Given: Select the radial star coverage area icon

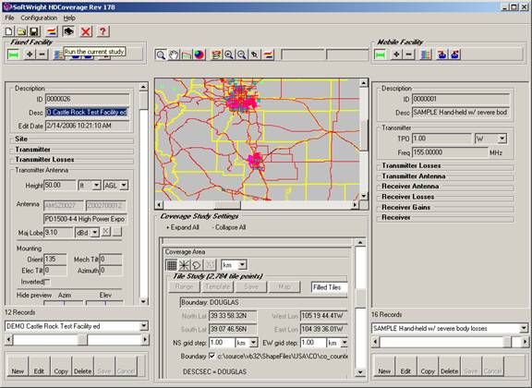Looking at the screenshot, I should click(x=184, y=265).
